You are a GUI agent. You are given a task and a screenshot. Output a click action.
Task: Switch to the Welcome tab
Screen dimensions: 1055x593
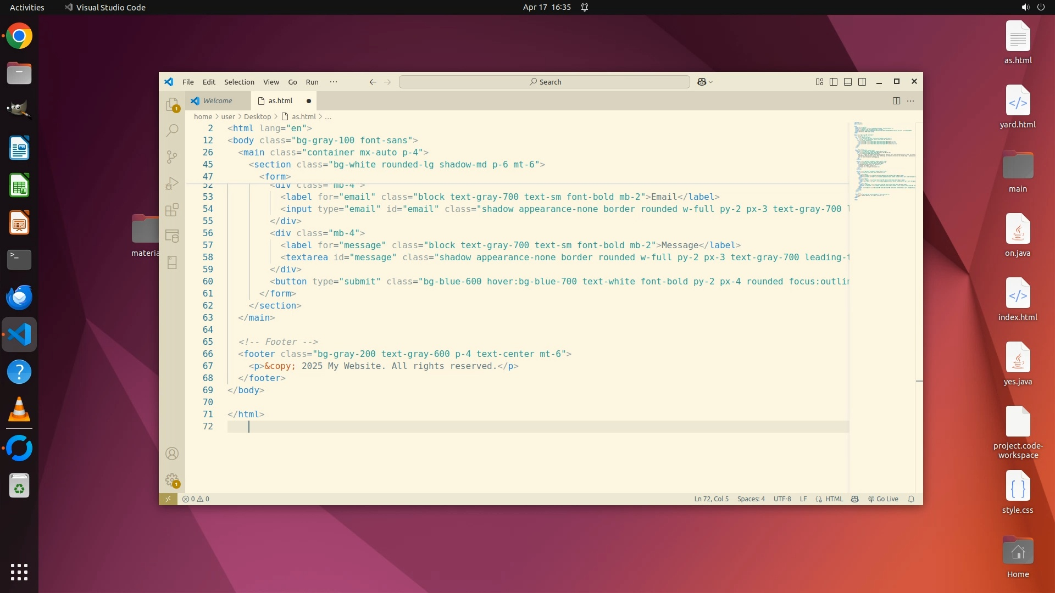218,100
